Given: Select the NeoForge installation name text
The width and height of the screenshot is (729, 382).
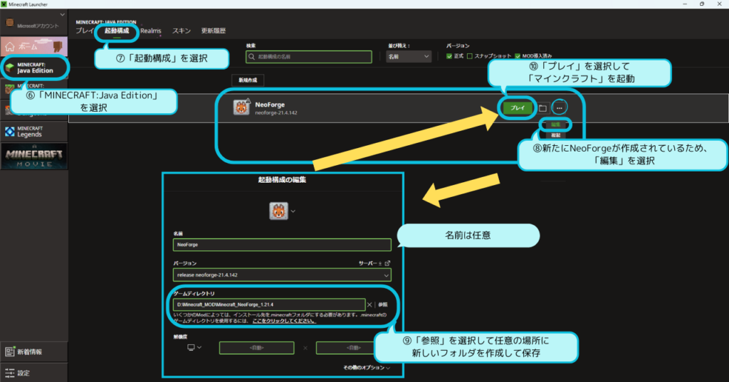Looking at the screenshot, I should (270, 105).
